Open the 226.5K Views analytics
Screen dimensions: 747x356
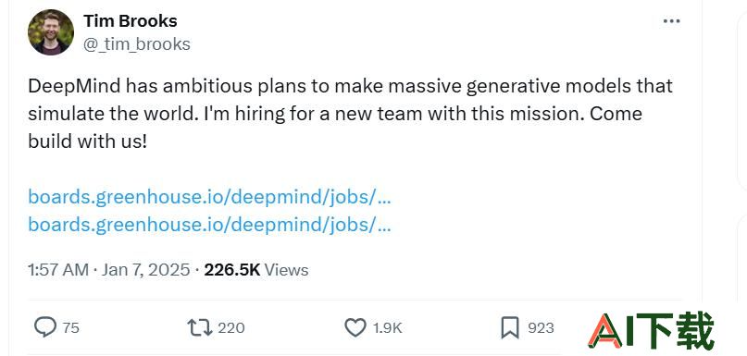256,270
